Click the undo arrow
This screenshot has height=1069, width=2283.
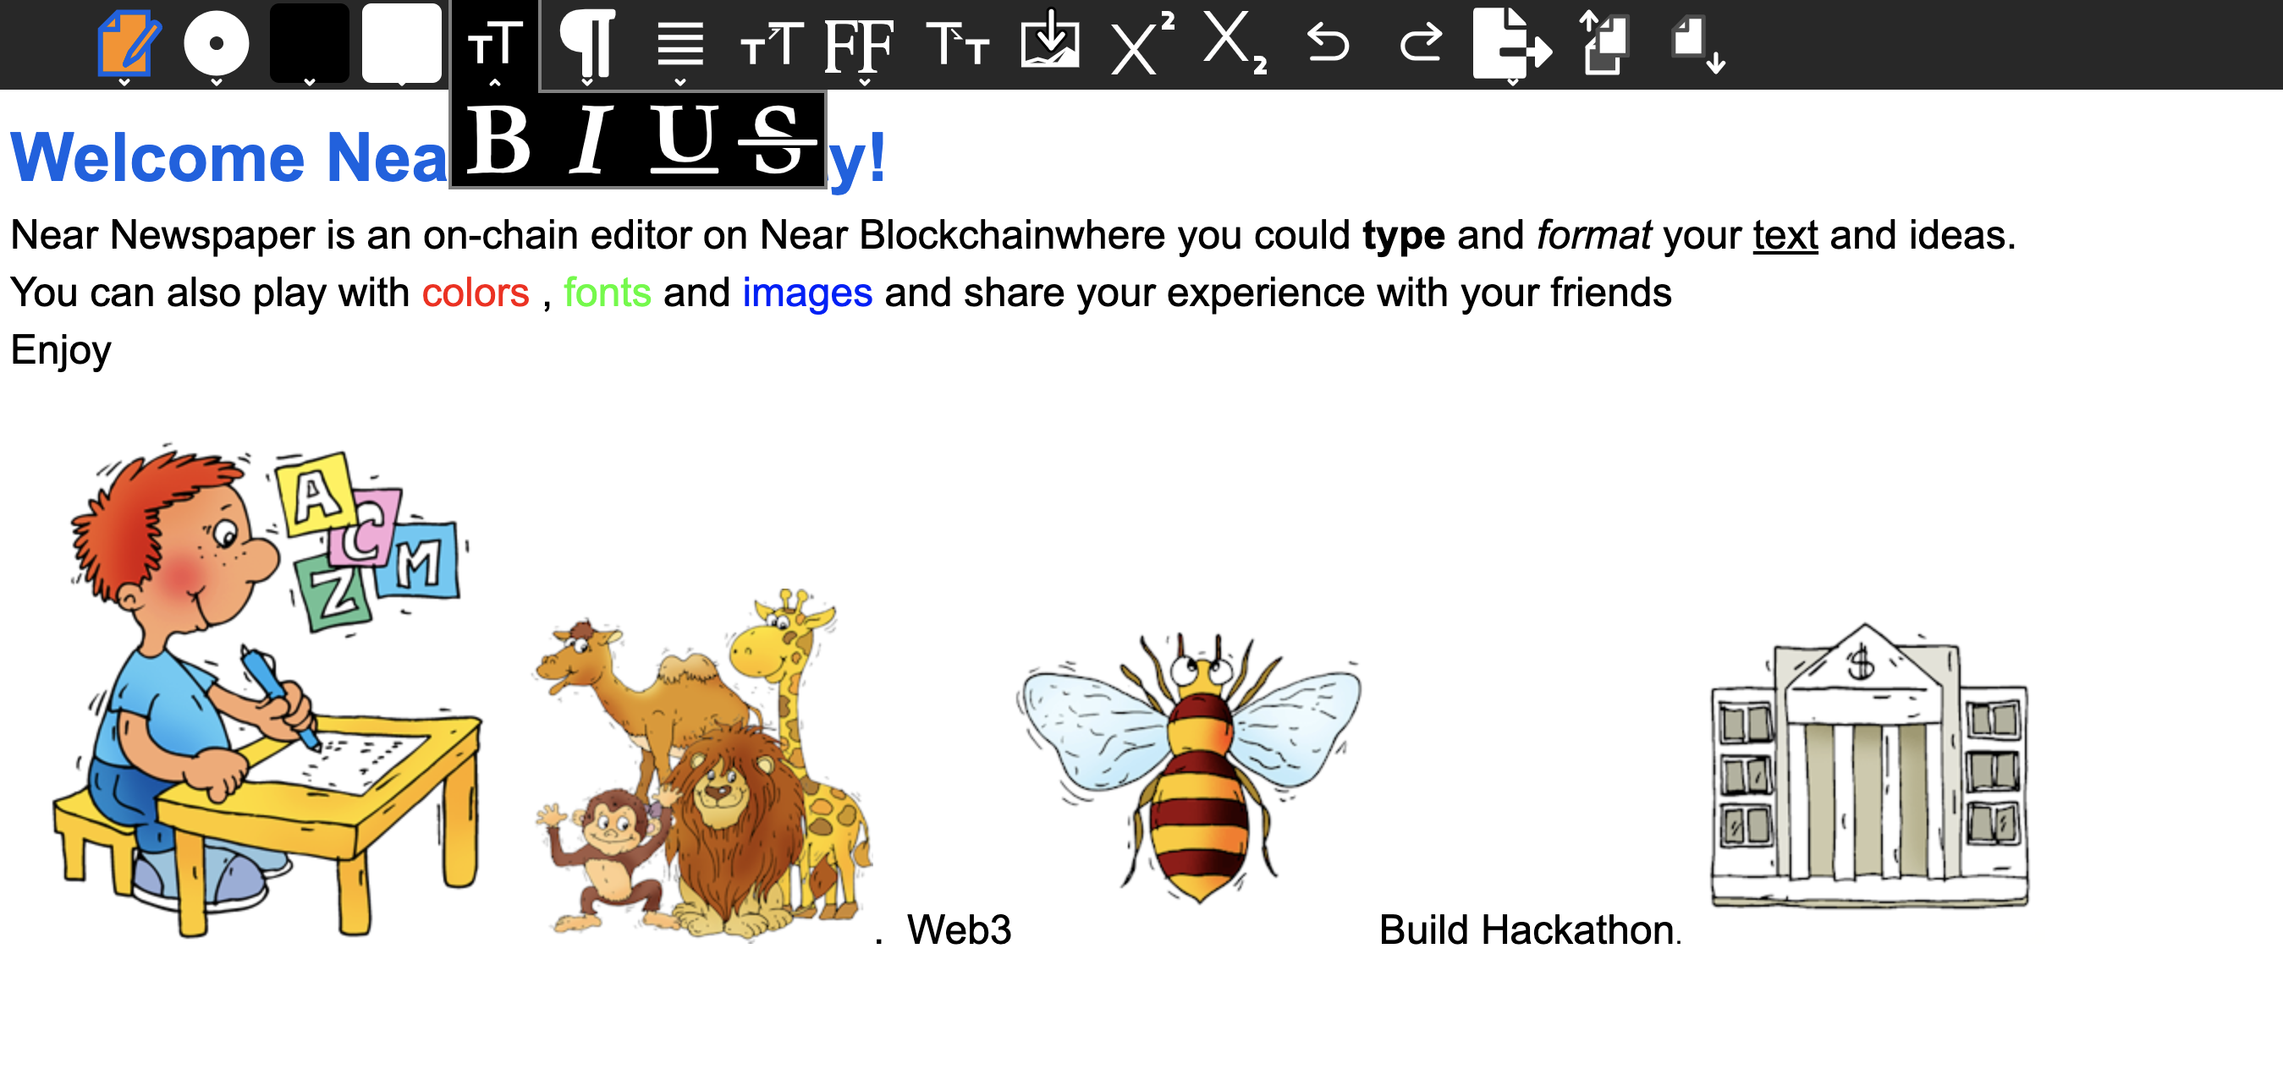coord(1328,42)
